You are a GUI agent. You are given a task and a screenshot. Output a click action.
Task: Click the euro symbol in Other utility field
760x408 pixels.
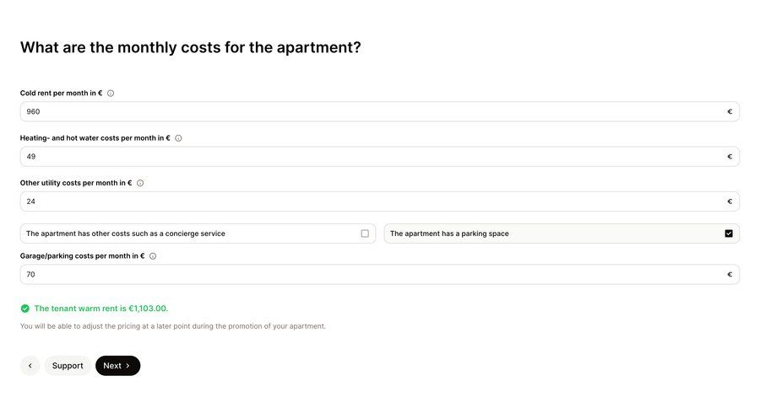(x=730, y=201)
